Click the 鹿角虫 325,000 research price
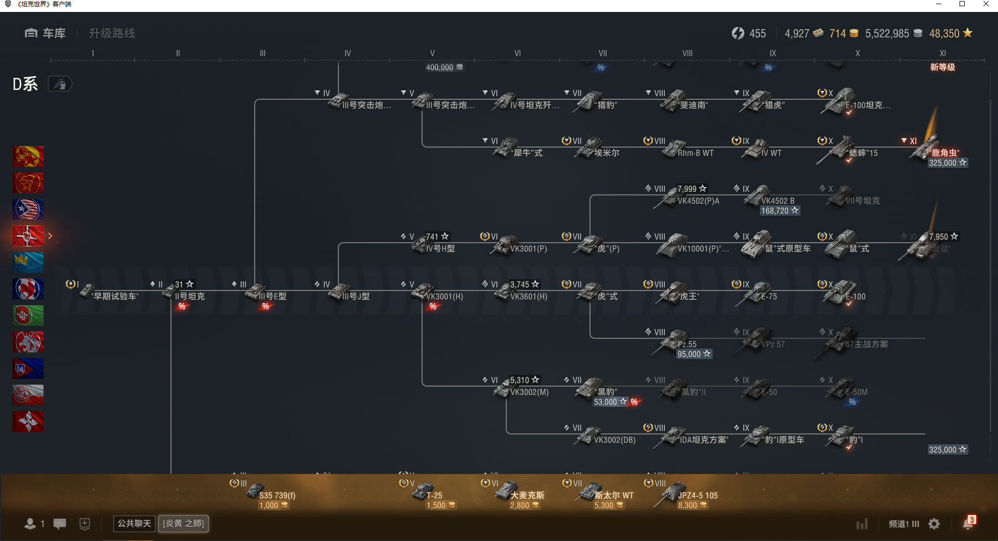 coord(948,163)
